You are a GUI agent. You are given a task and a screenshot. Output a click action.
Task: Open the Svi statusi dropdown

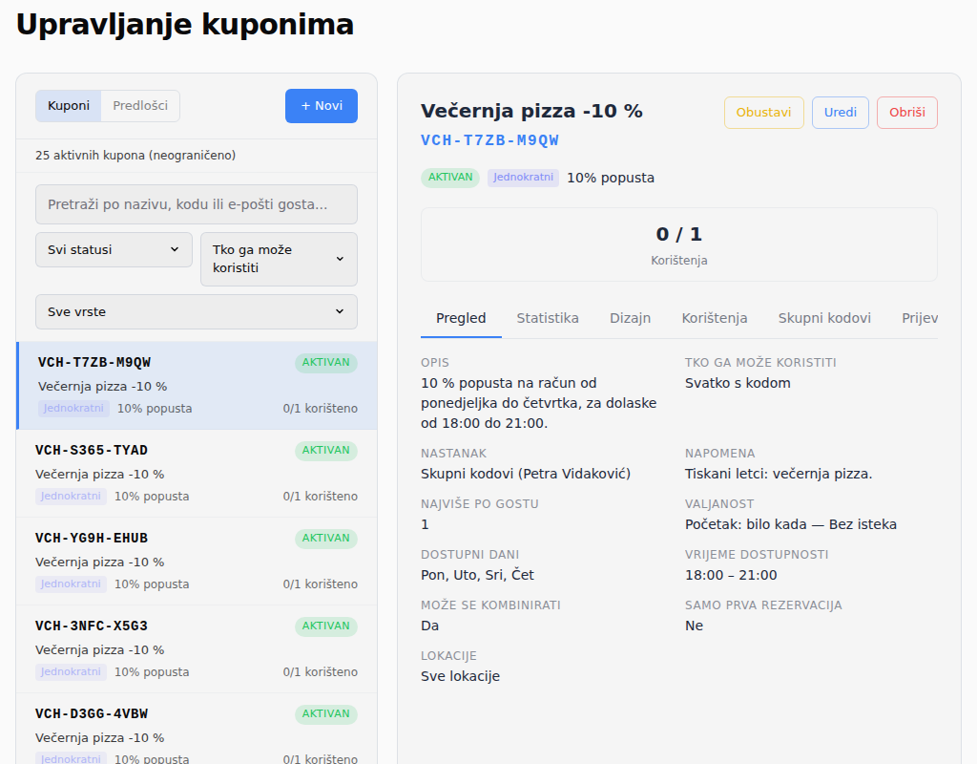pyautogui.click(x=114, y=250)
